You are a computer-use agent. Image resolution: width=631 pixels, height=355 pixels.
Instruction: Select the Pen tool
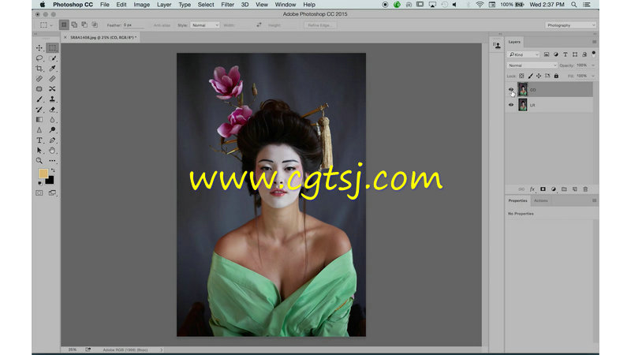[x=52, y=140]
